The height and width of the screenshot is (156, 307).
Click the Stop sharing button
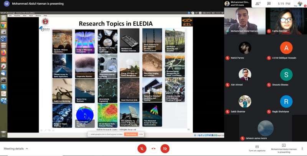pyautogui.click(x=131, y=134)
